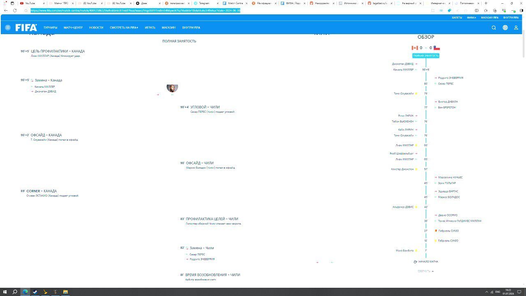The width and height of the screenshot is (526, 296).
Task: Open a new browser tab
Action: click(486, 3)
